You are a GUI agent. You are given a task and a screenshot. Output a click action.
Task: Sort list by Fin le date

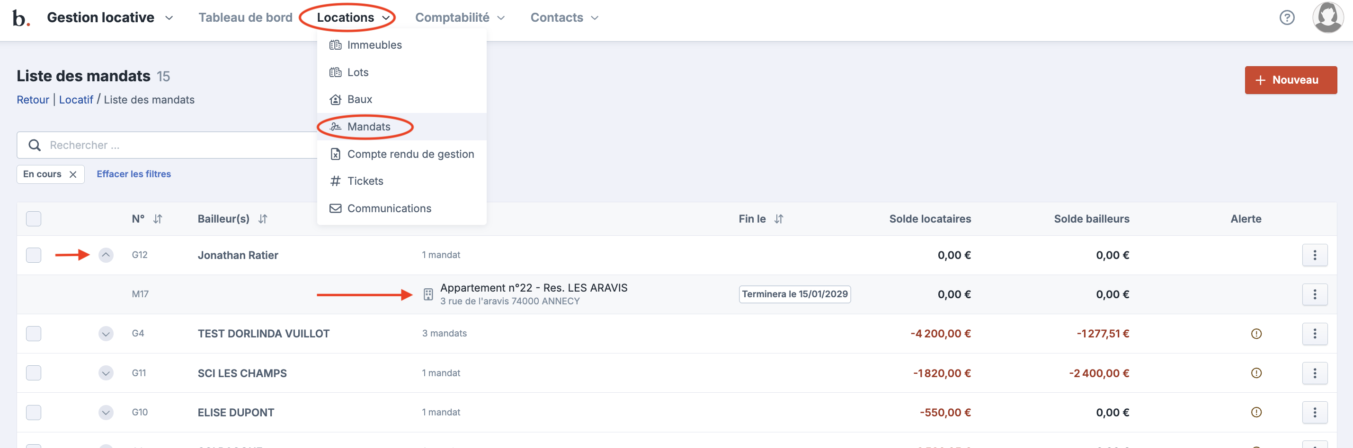point(778,219)
